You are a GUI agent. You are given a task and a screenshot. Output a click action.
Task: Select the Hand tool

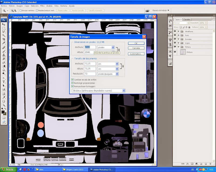[x=4, y=101]
